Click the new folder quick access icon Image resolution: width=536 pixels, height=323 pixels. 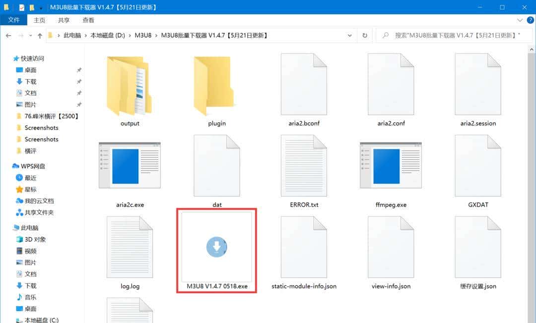[x=32, y=7]
